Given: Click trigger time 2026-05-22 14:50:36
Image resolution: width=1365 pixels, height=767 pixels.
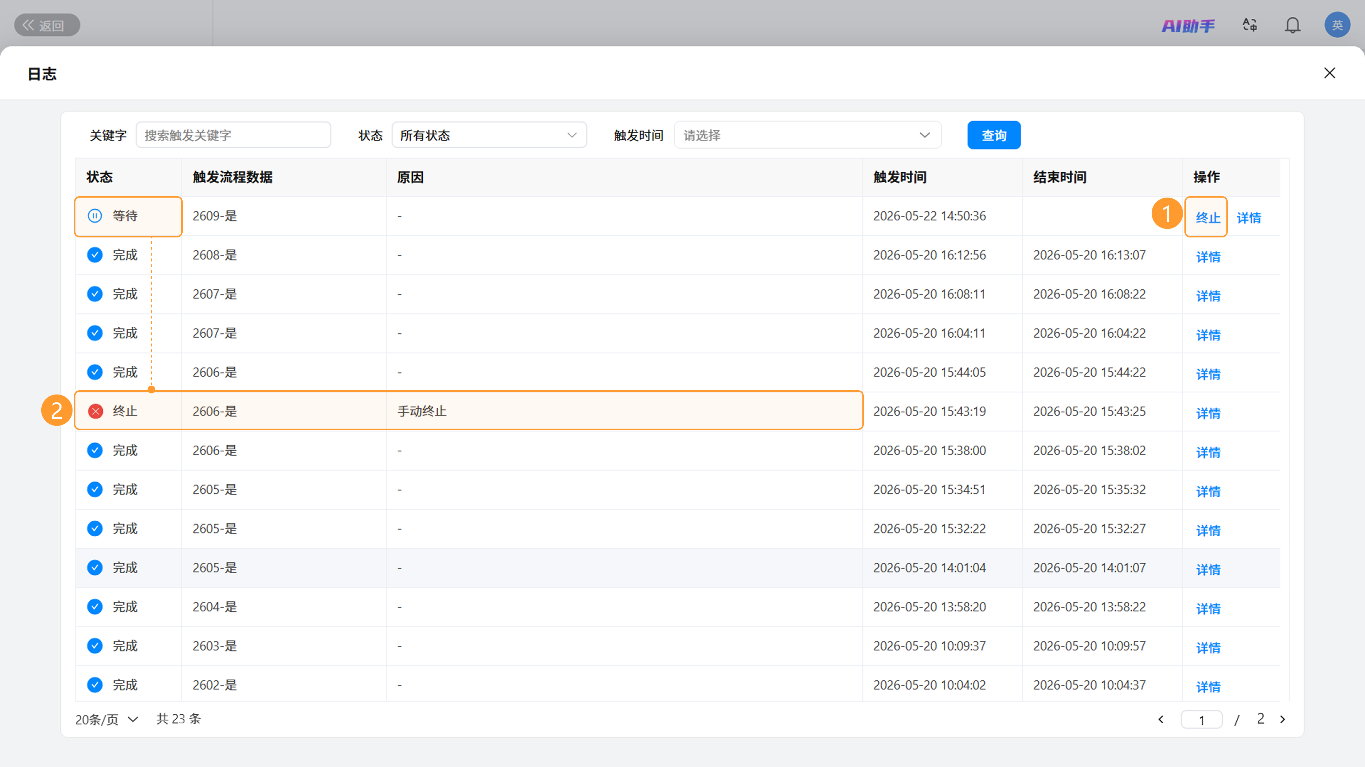Looking at the screenshot, I should pyautogui.click(x=930, y=216).
